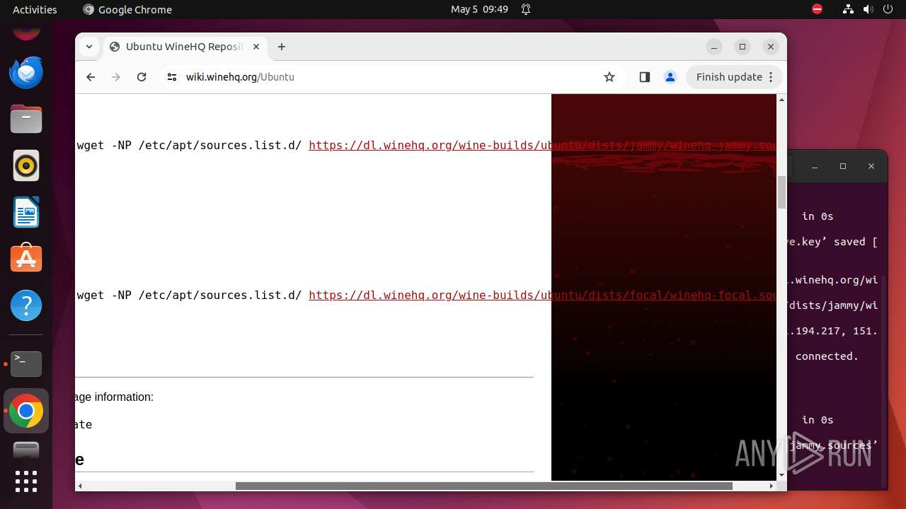Close the Terminal window

[871, 166]
